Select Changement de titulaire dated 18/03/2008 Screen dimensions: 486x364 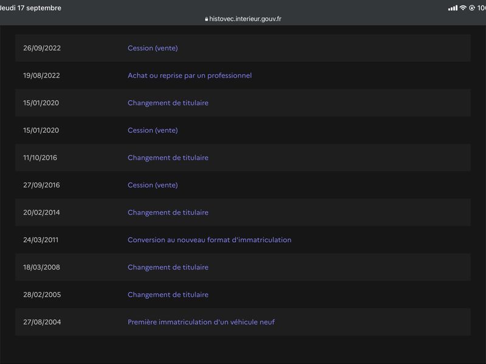[x=168, y=267]
